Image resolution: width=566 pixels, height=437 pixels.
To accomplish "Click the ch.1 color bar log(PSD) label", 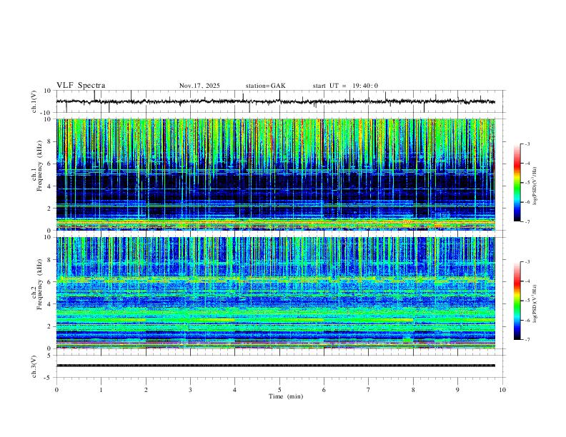I will click(535, 186).
